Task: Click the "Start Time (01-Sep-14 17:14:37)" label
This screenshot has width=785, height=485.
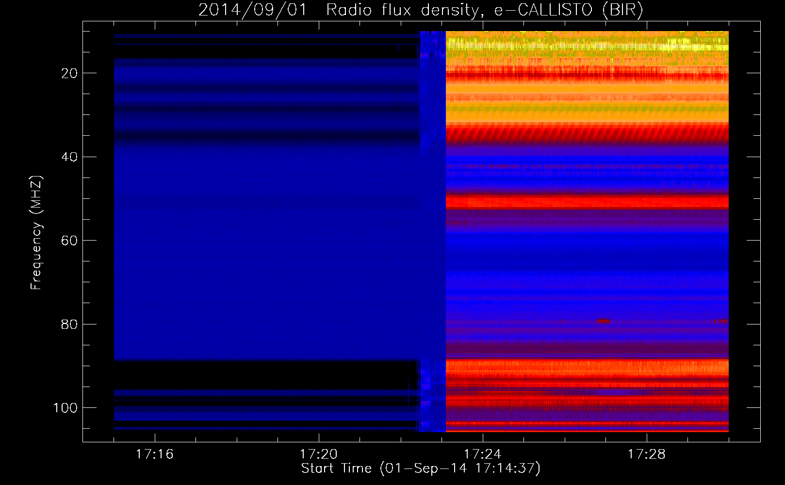Action: [421, 469]
